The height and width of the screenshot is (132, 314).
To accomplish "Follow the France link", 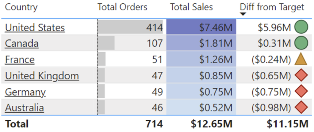I will point(20,59).
